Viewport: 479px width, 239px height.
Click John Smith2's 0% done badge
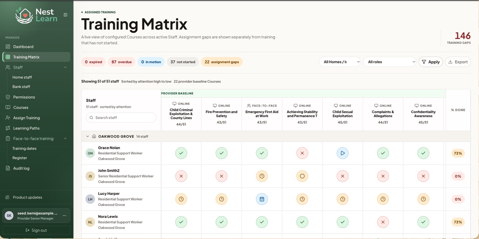(x=458, y=176)
